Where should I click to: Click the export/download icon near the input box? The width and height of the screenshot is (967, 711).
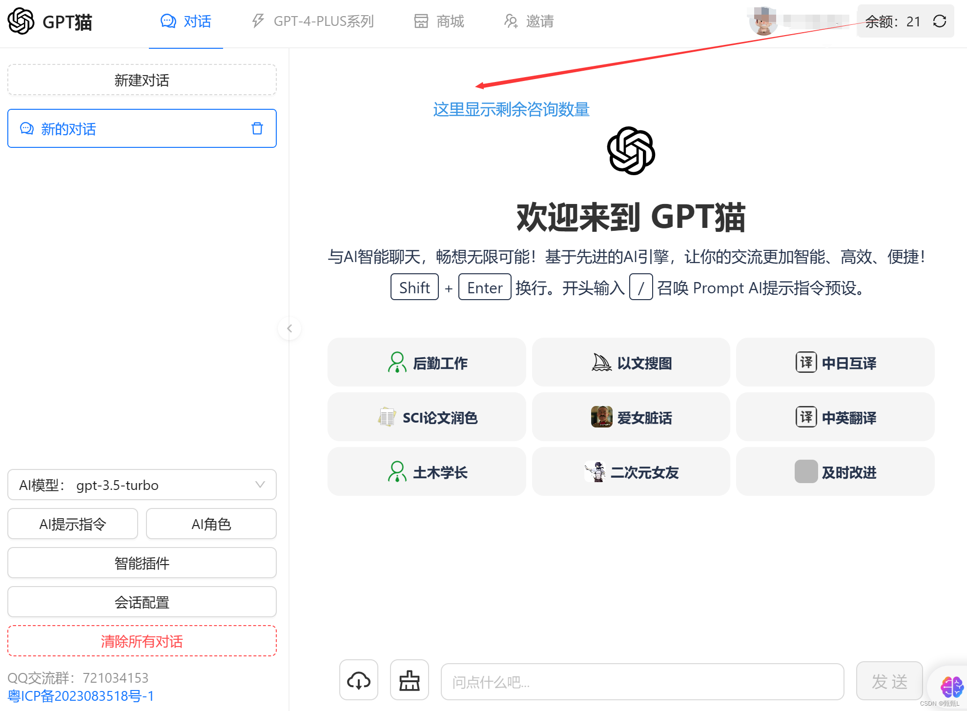click(x=359, y=680)
